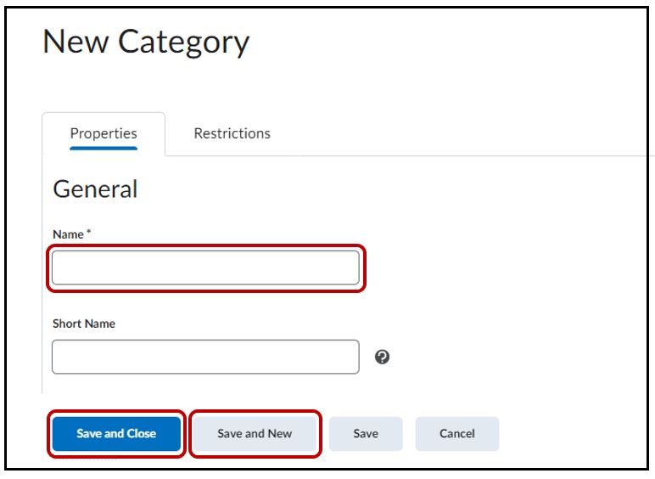Click into the Short Name text box
The image size is (655, 479).
205,357
